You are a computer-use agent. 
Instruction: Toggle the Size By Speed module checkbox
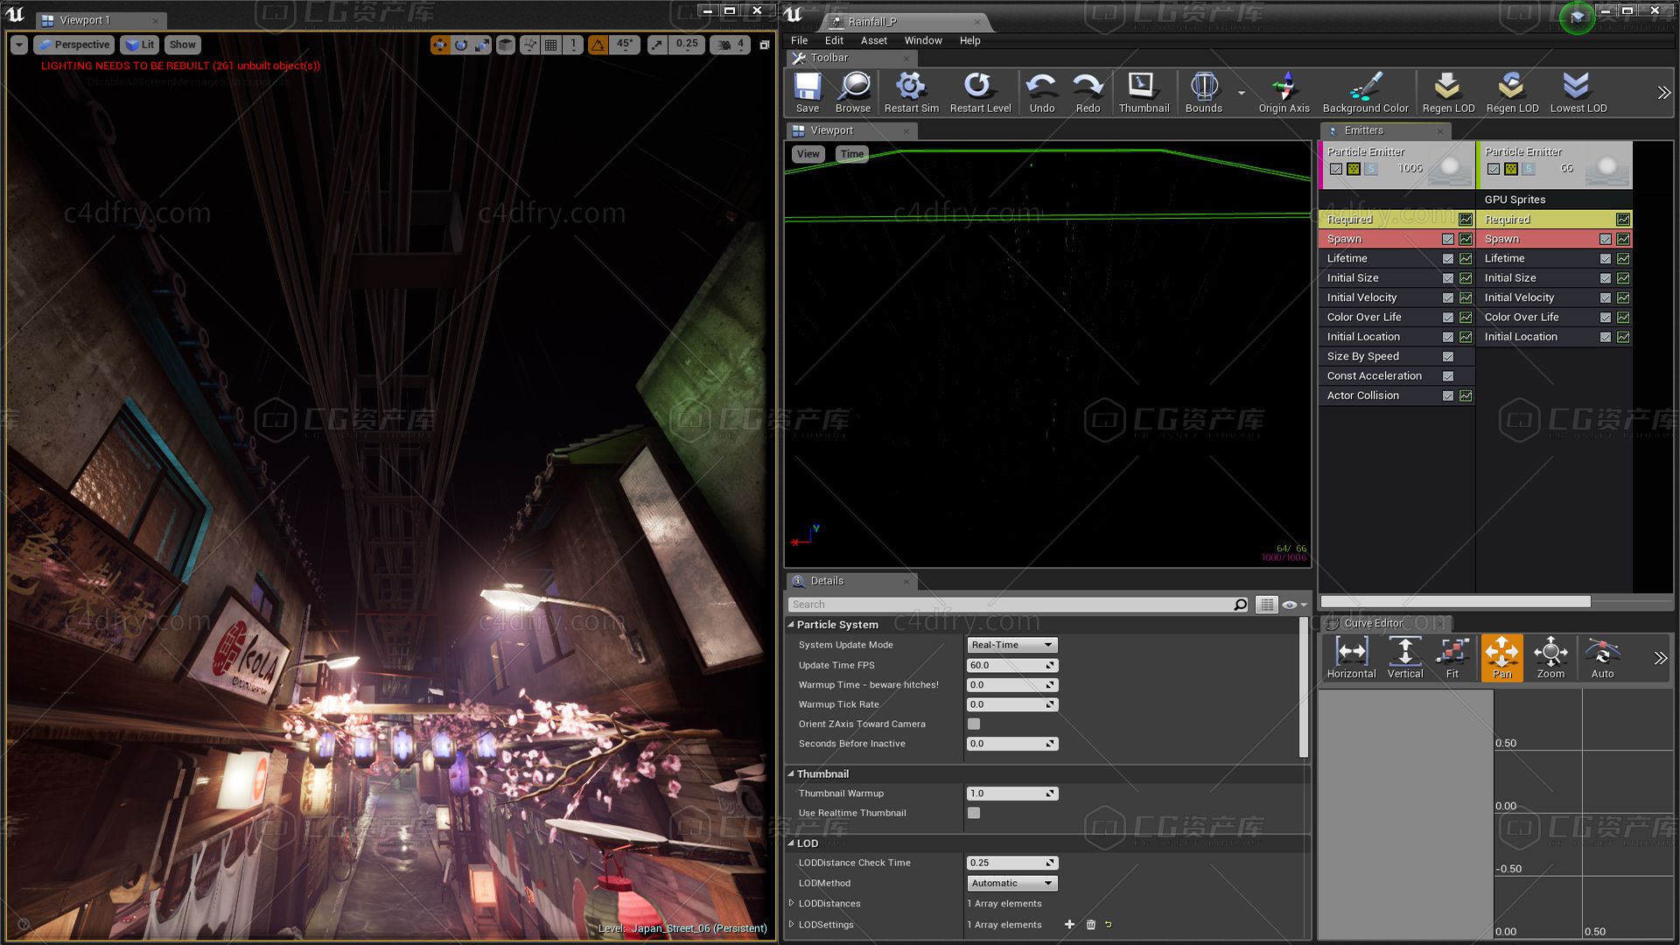(1448, 357)
